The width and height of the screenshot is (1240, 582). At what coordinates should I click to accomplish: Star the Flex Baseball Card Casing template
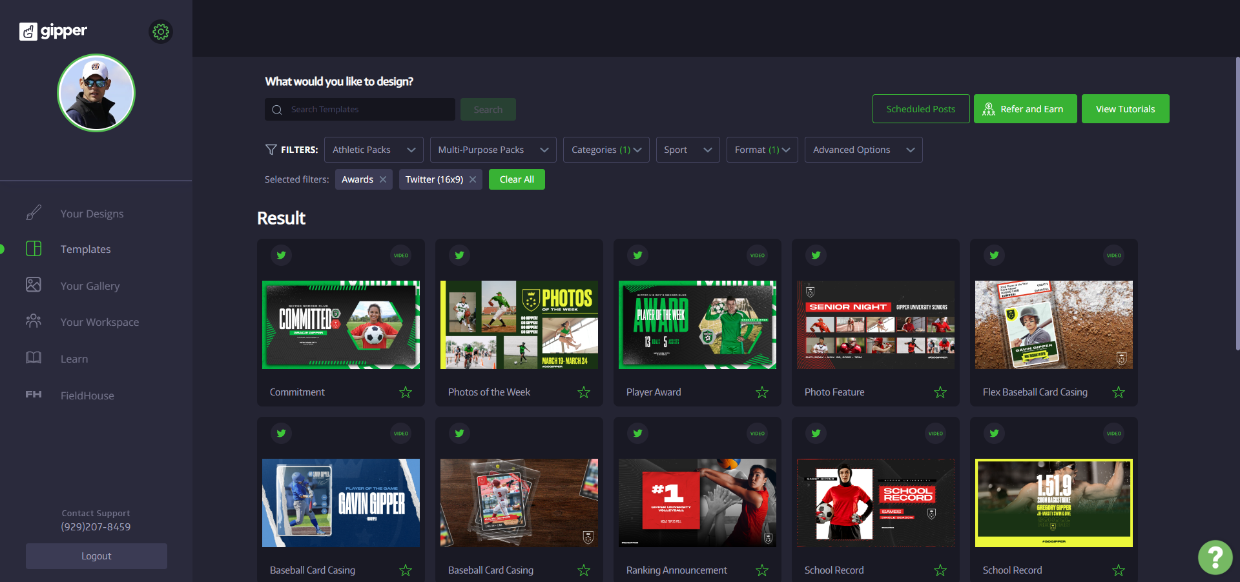(1119, 392)
